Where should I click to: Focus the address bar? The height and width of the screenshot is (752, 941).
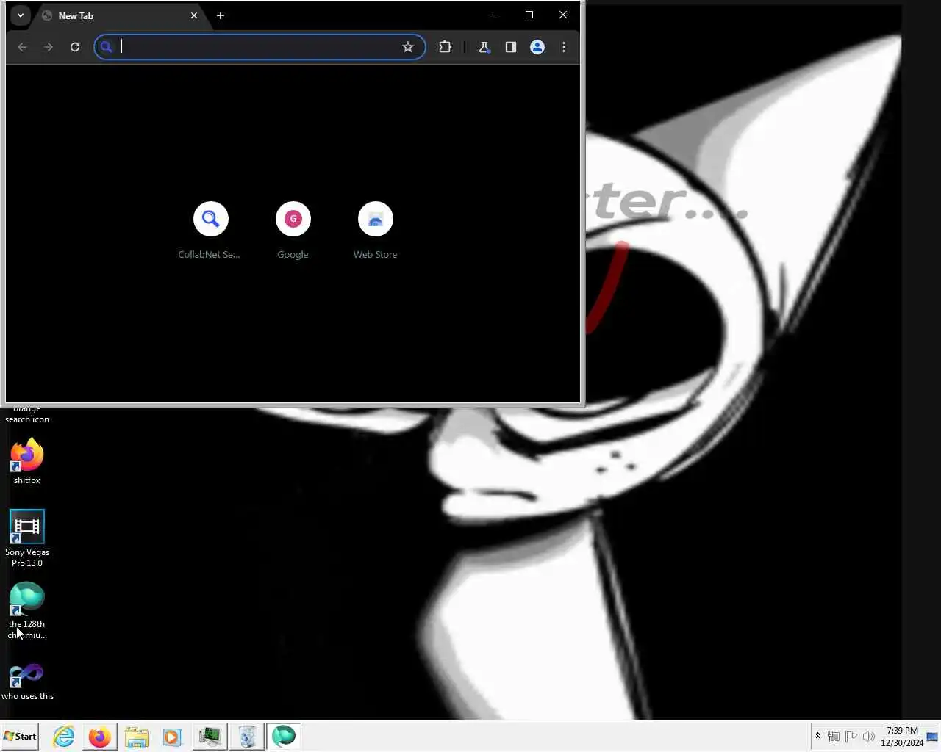tap(259, 47)
